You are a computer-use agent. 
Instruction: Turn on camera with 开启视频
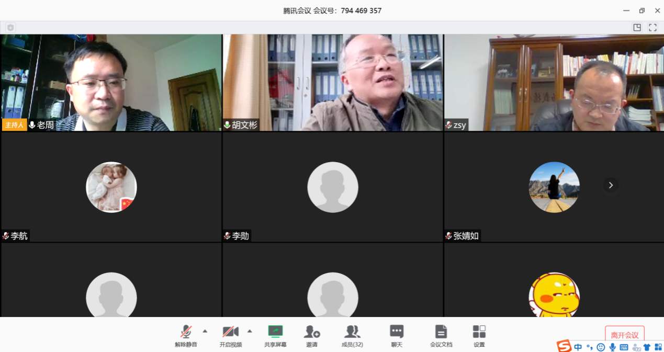point(230,336)
